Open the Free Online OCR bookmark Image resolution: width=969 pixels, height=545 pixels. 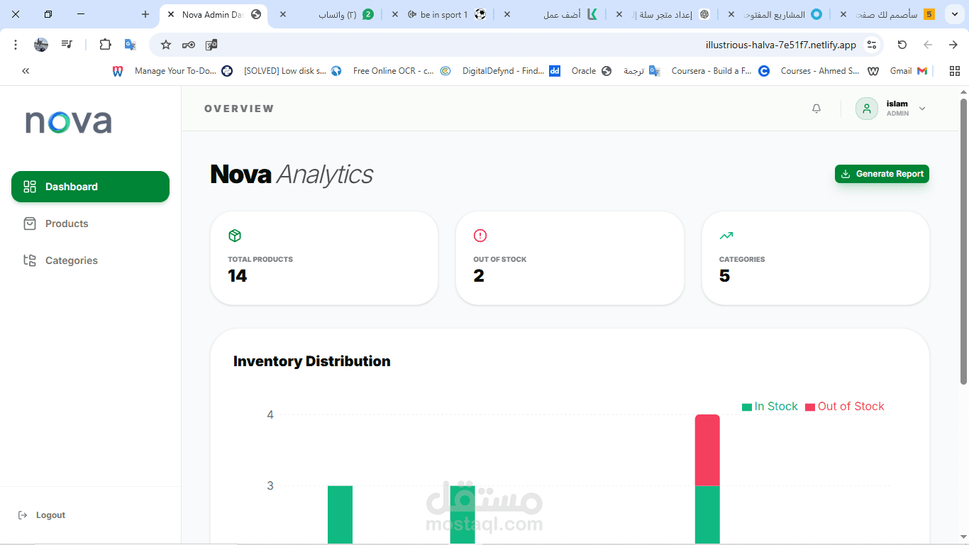tap(402, 71)
